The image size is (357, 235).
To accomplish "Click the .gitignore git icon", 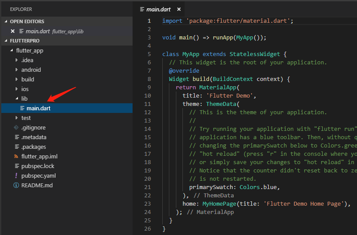I will tap(16, 127).
